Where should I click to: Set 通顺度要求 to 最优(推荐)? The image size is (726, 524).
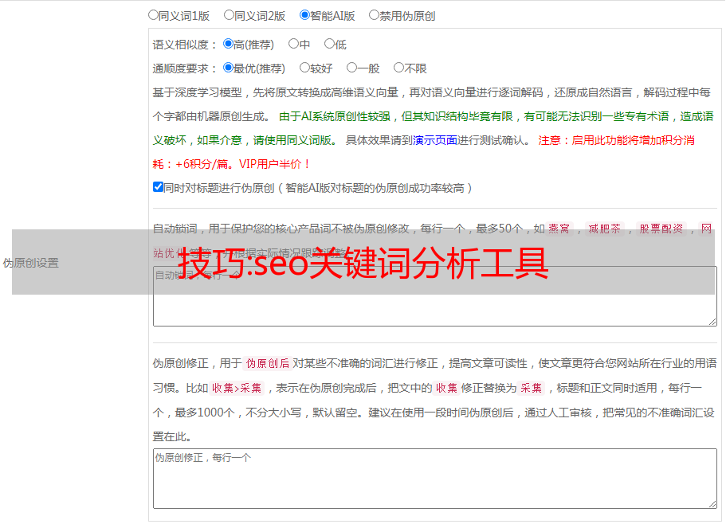[x=228, y=68]
